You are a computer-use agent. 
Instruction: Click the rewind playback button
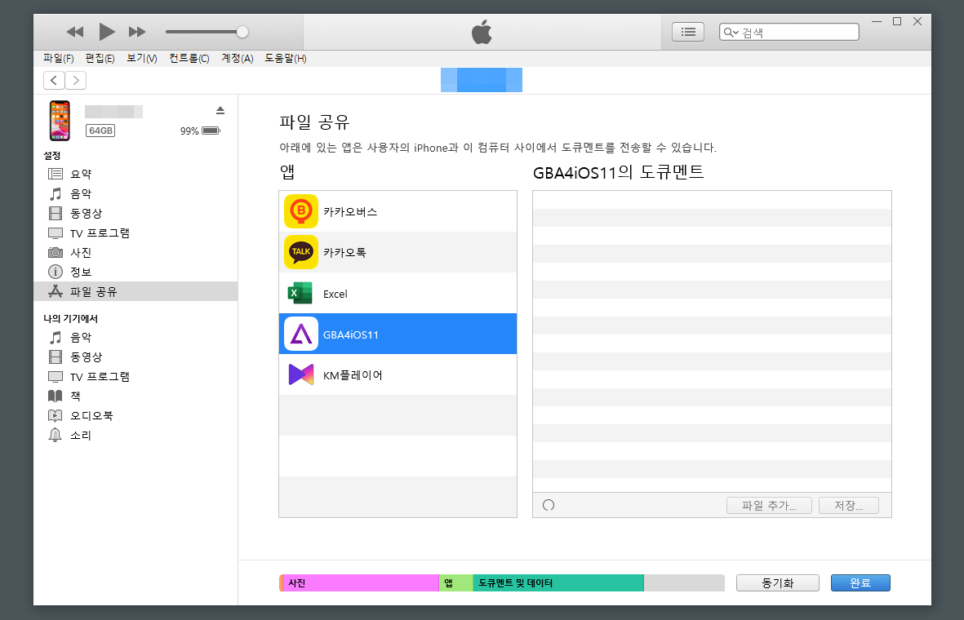tap(75, 32)
